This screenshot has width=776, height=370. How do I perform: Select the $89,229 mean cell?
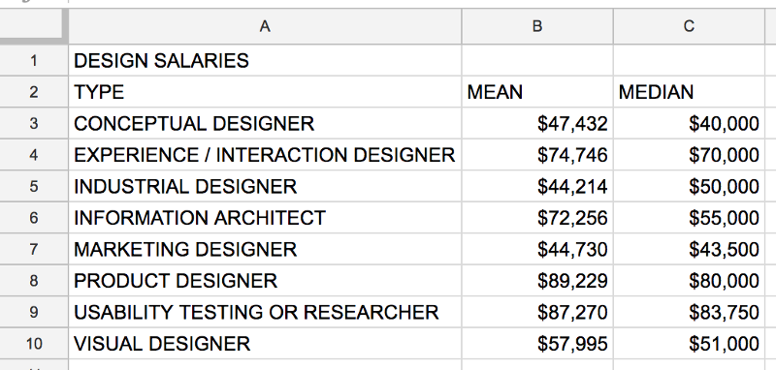537,281
